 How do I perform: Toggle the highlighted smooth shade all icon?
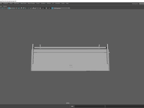9,8
